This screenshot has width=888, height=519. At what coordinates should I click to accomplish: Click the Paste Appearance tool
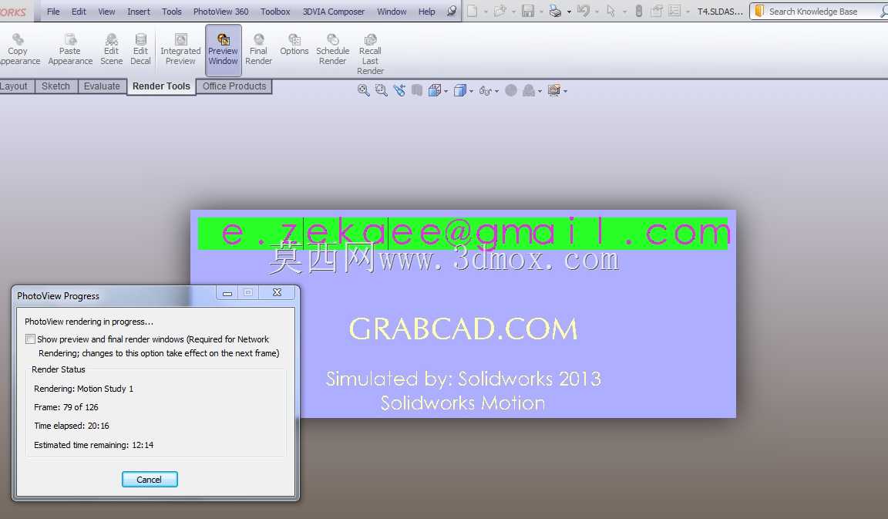pos(70,50)
